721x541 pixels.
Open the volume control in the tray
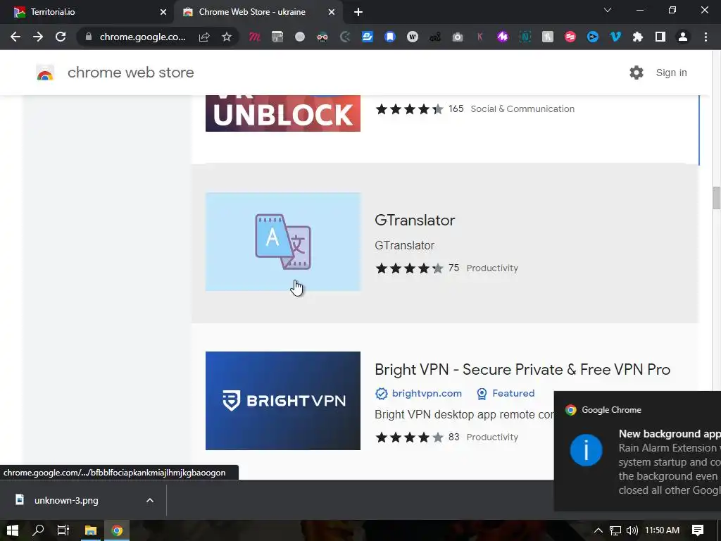point(632,530)
